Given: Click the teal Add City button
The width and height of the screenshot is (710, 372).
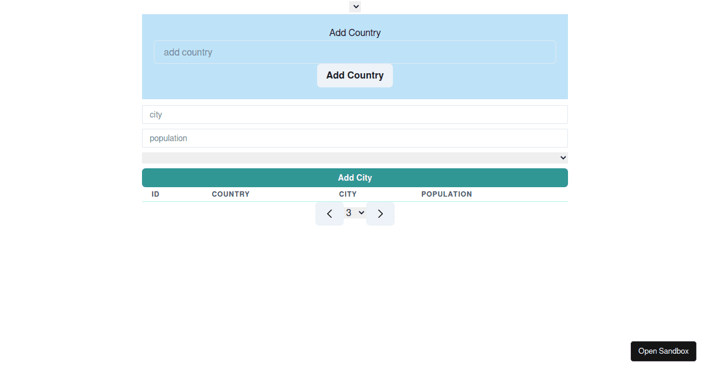Looking at the screenshot, I should coord(354,177).
